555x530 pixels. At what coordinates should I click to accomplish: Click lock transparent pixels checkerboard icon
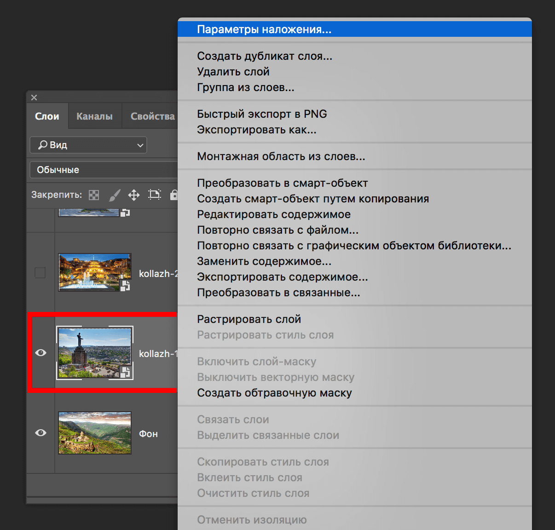point(94,195)
